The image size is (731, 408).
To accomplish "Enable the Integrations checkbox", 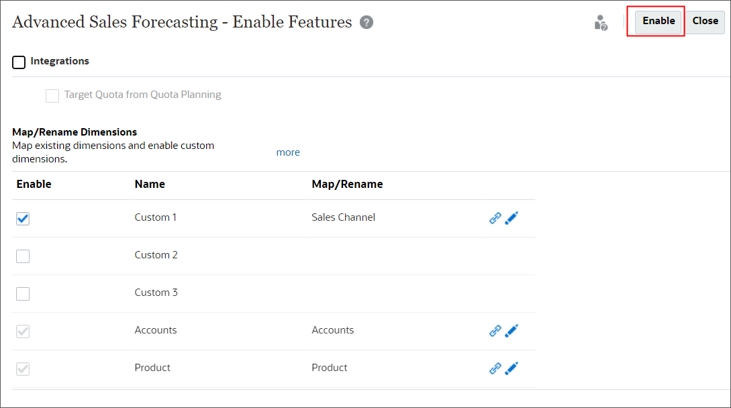I will (18, 62).
